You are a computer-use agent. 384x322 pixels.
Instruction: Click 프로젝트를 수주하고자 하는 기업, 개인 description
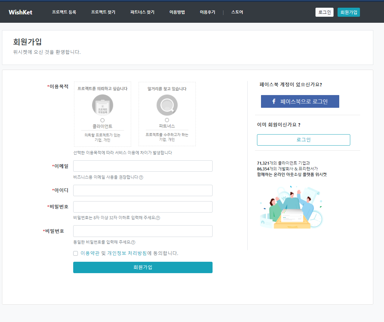coord(167,137)
